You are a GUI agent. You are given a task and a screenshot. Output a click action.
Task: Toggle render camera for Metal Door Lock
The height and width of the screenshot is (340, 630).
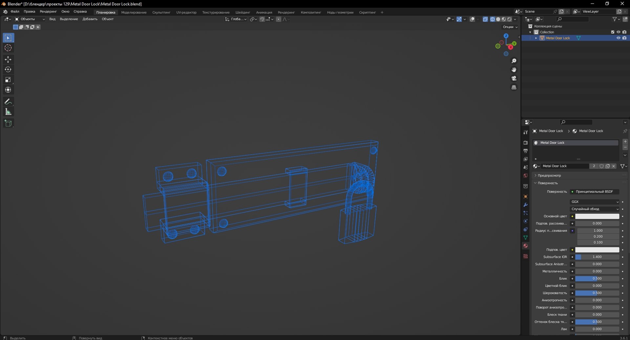pos(624,38)
